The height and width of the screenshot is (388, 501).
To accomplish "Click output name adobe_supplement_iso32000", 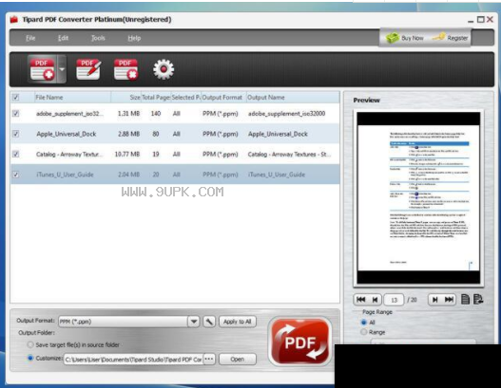I will [286, 114].
